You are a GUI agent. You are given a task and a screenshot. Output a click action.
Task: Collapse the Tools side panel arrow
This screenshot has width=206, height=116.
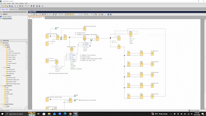coord(26,12)
